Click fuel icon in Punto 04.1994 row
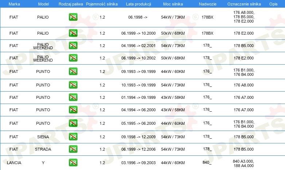This screenshot has height=170, width=285. click(73, 110)
